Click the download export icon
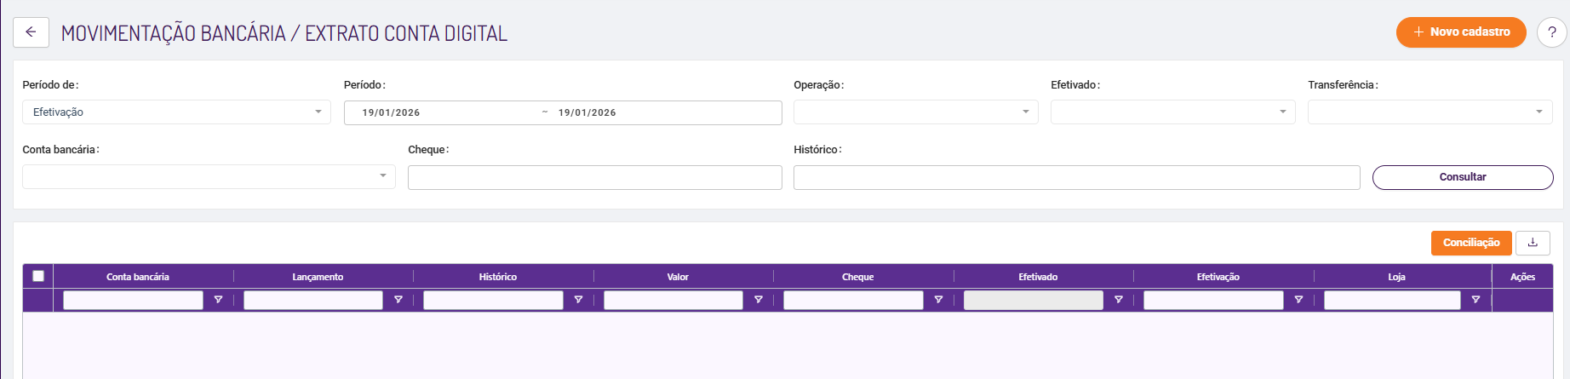 pyautogui.click(x=1533, y=243)
